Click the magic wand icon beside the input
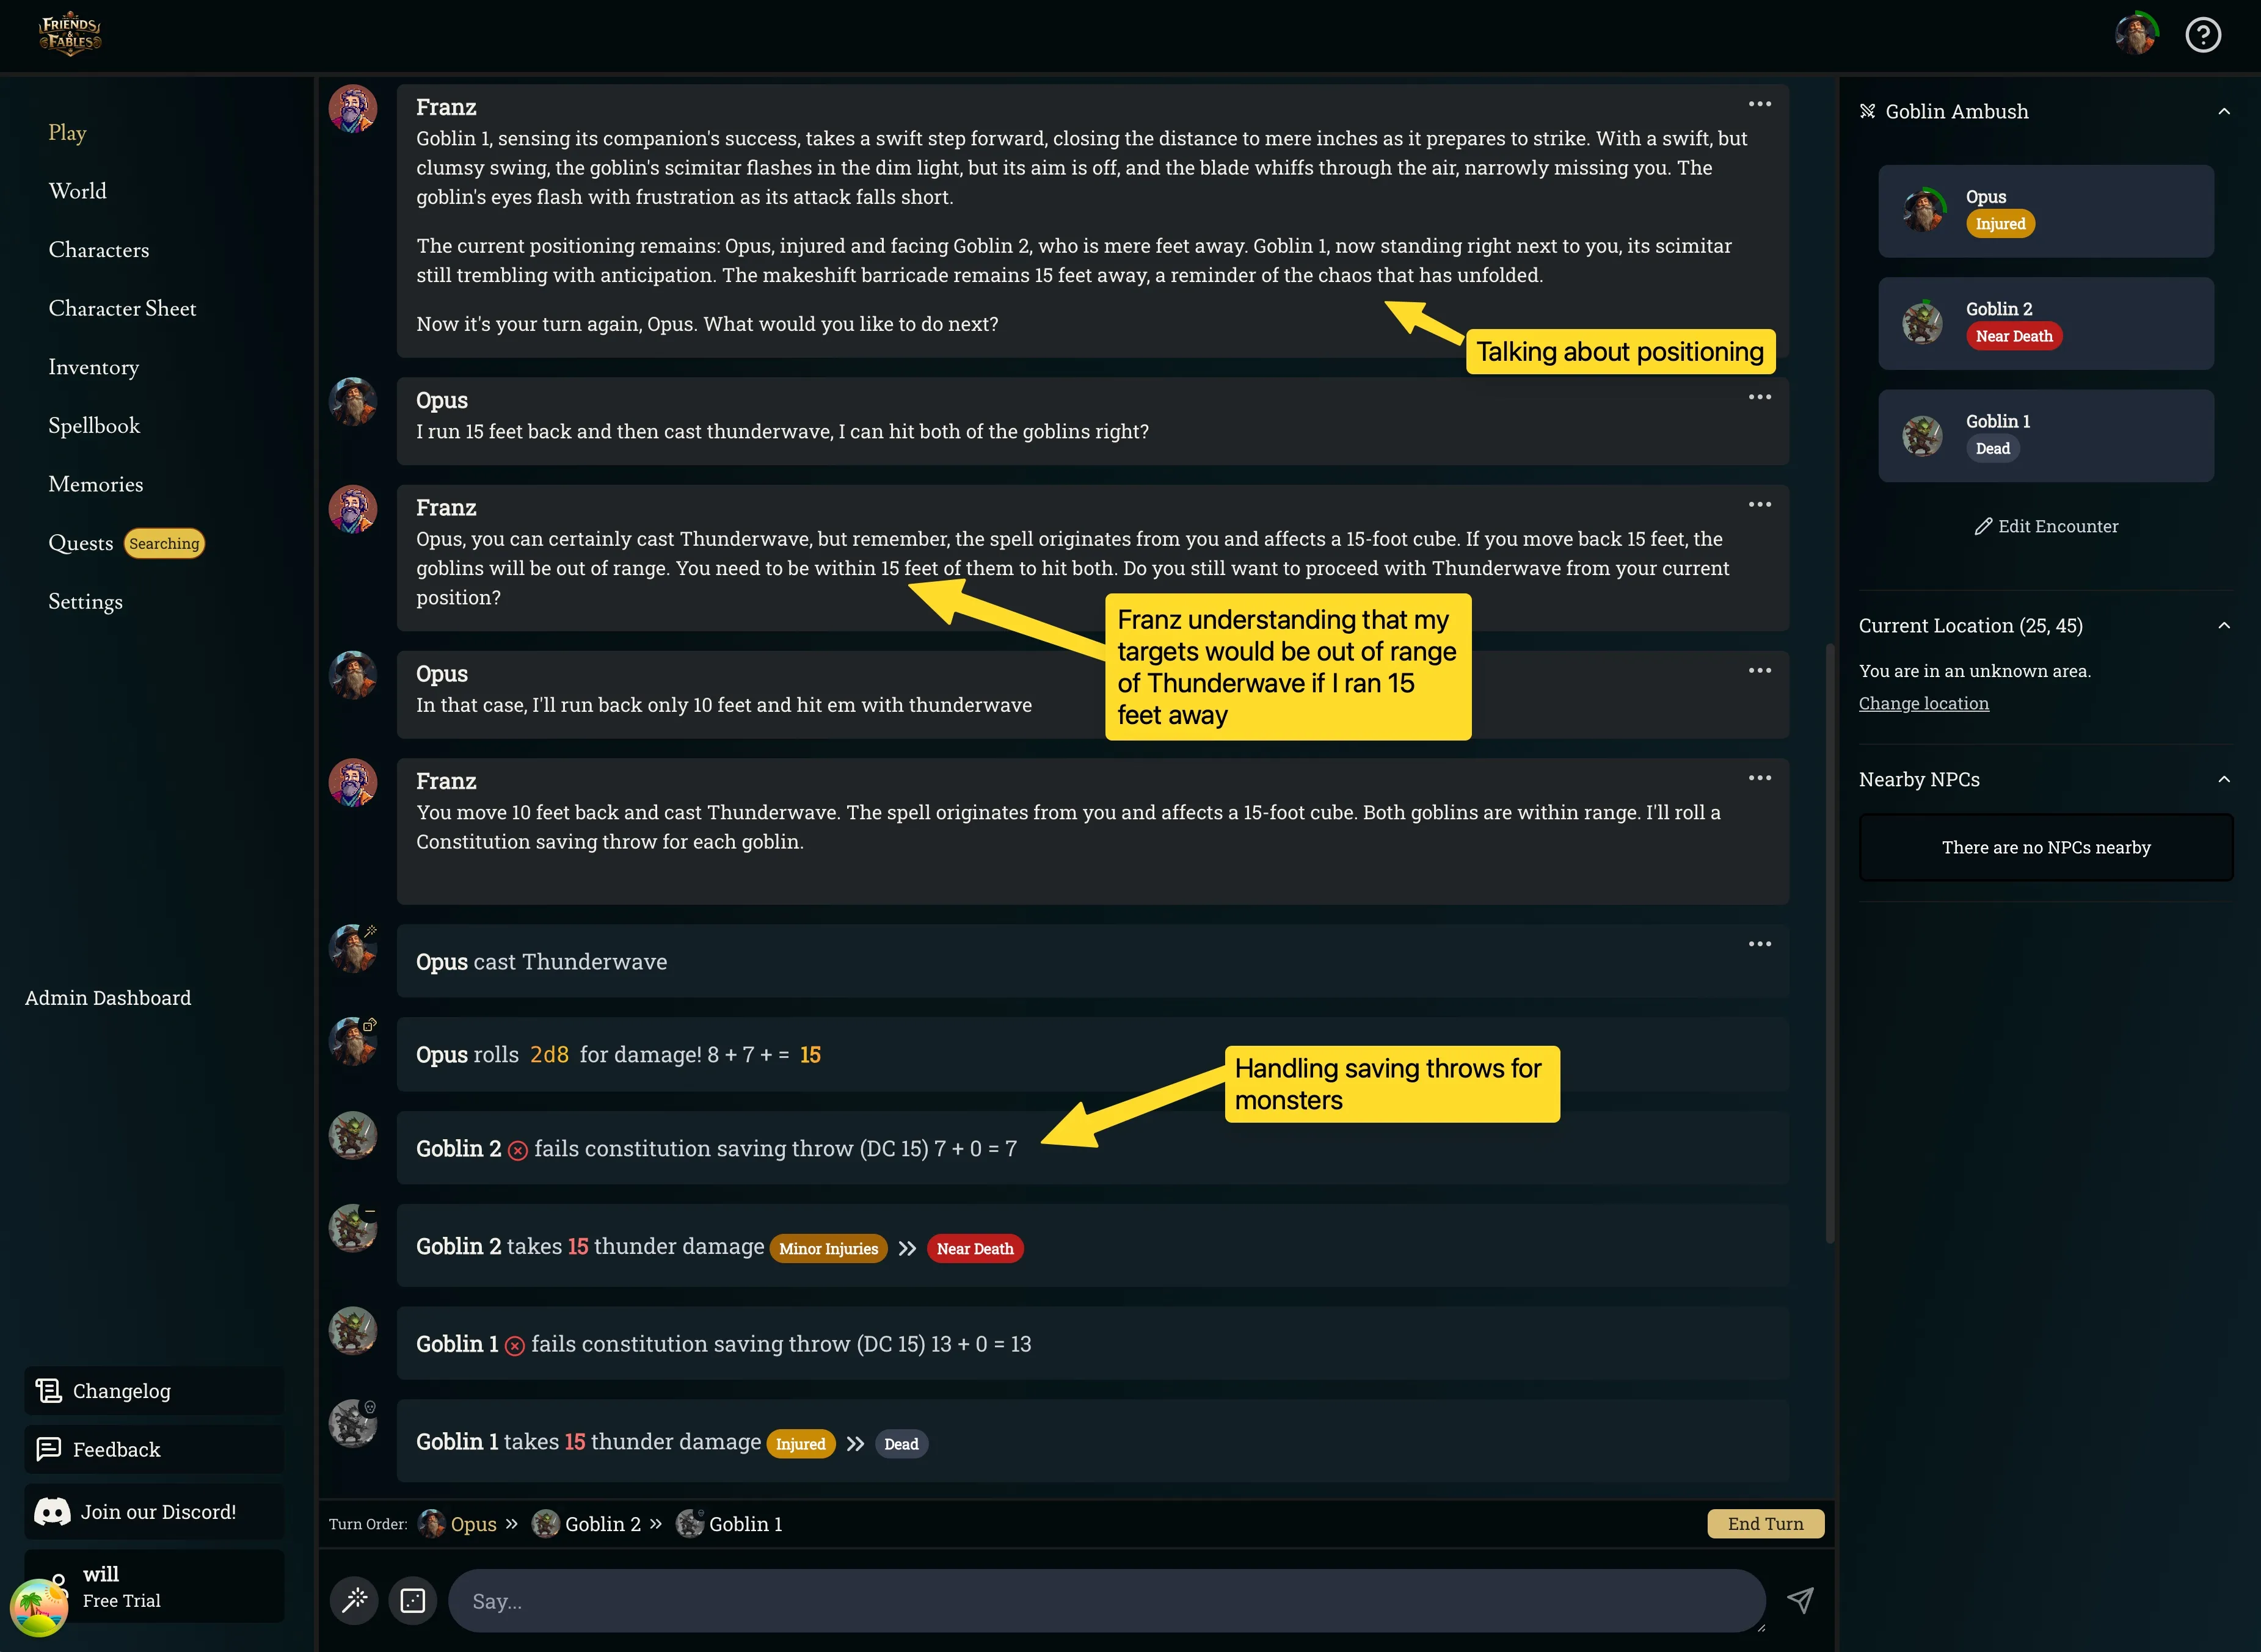Viewport: 2261px width, 1652px height. (x=354, y=1600)
